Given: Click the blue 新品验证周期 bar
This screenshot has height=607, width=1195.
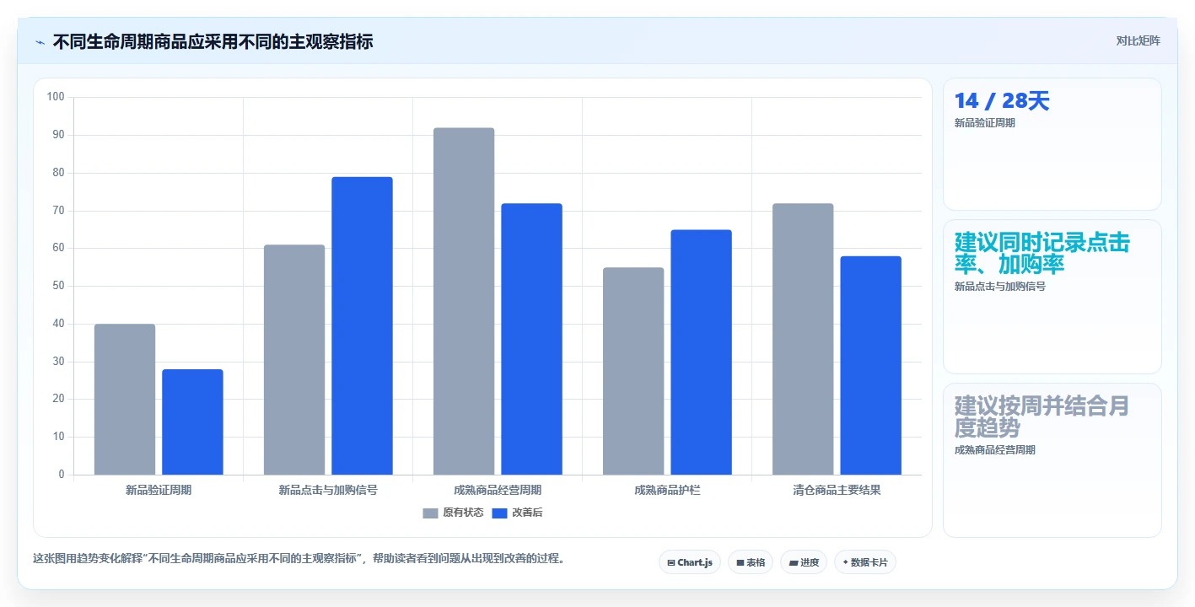Looking at the screenshot, I should click(192, 422).
